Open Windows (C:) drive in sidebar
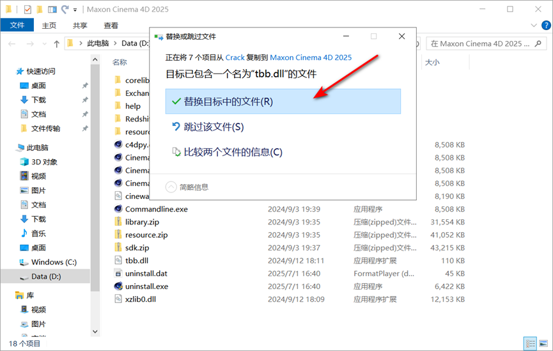Screen dimensions: 553x351 [54, 262]
